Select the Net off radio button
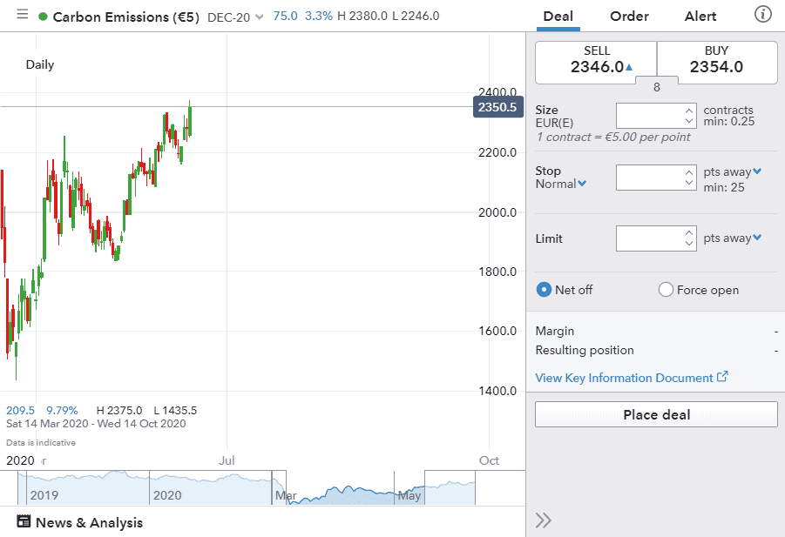The height and width of the screenshot is (537, 785). tap(545, 290)
